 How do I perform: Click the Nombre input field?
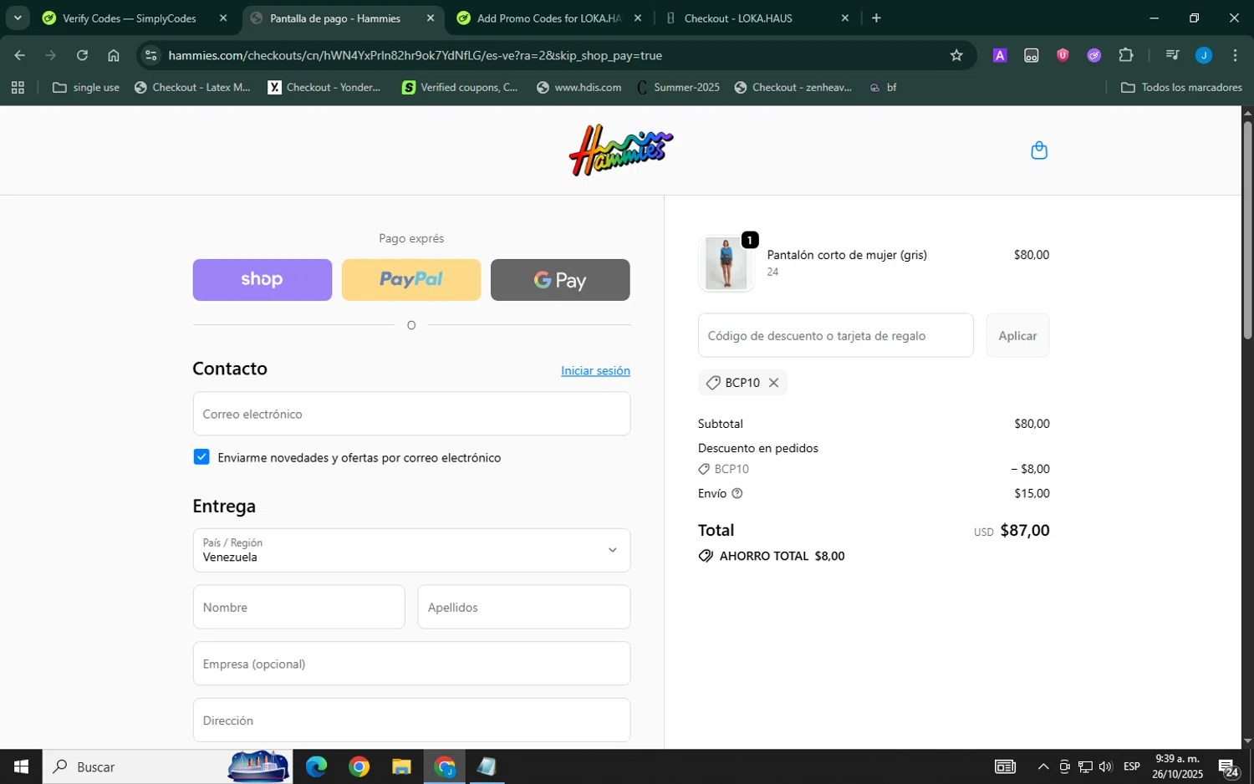298,607
